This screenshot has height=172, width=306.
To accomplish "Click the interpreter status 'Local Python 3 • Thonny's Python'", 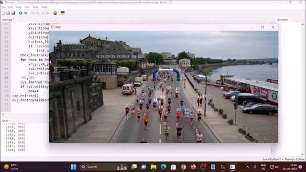I will pyautogui.click(x=284, y=159).
